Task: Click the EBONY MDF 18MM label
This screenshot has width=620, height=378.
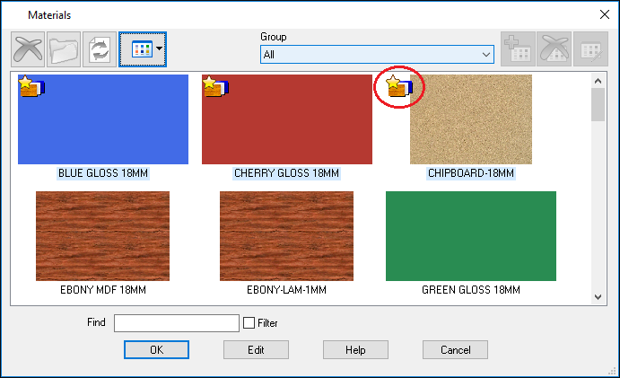Action: 103,290
